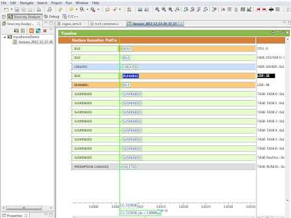
Task: Click the second red marker arrow icon
Action: tap(264, 9)
